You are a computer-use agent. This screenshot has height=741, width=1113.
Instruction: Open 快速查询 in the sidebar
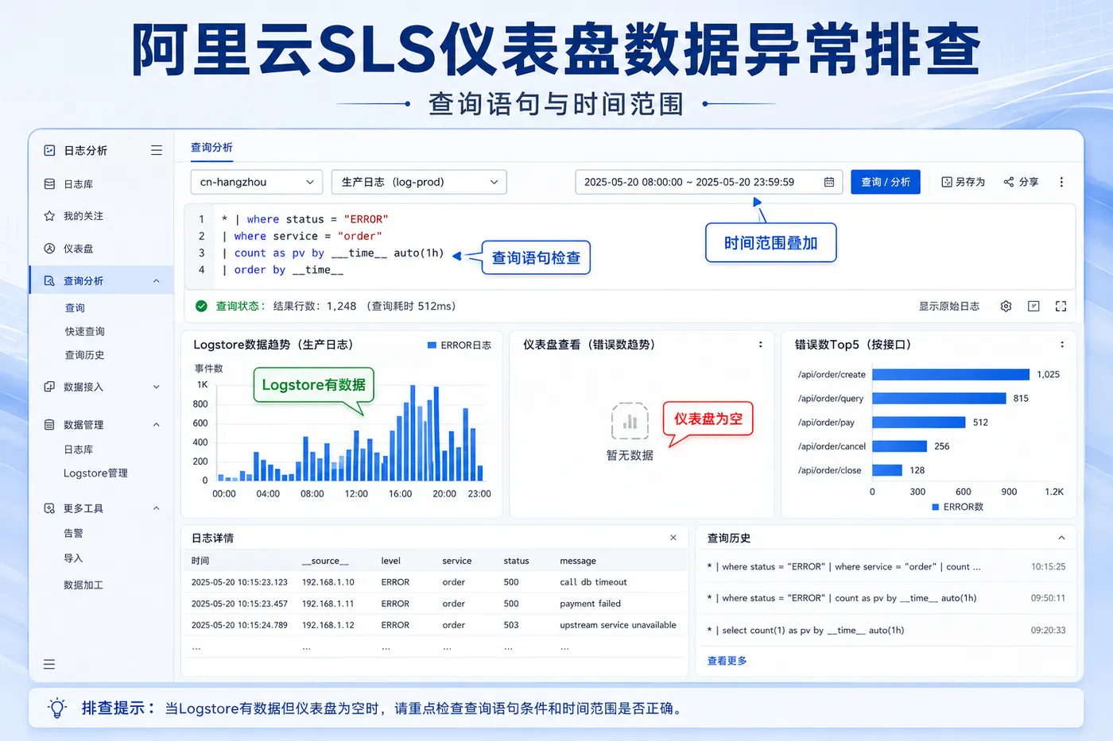pos(85,332)
